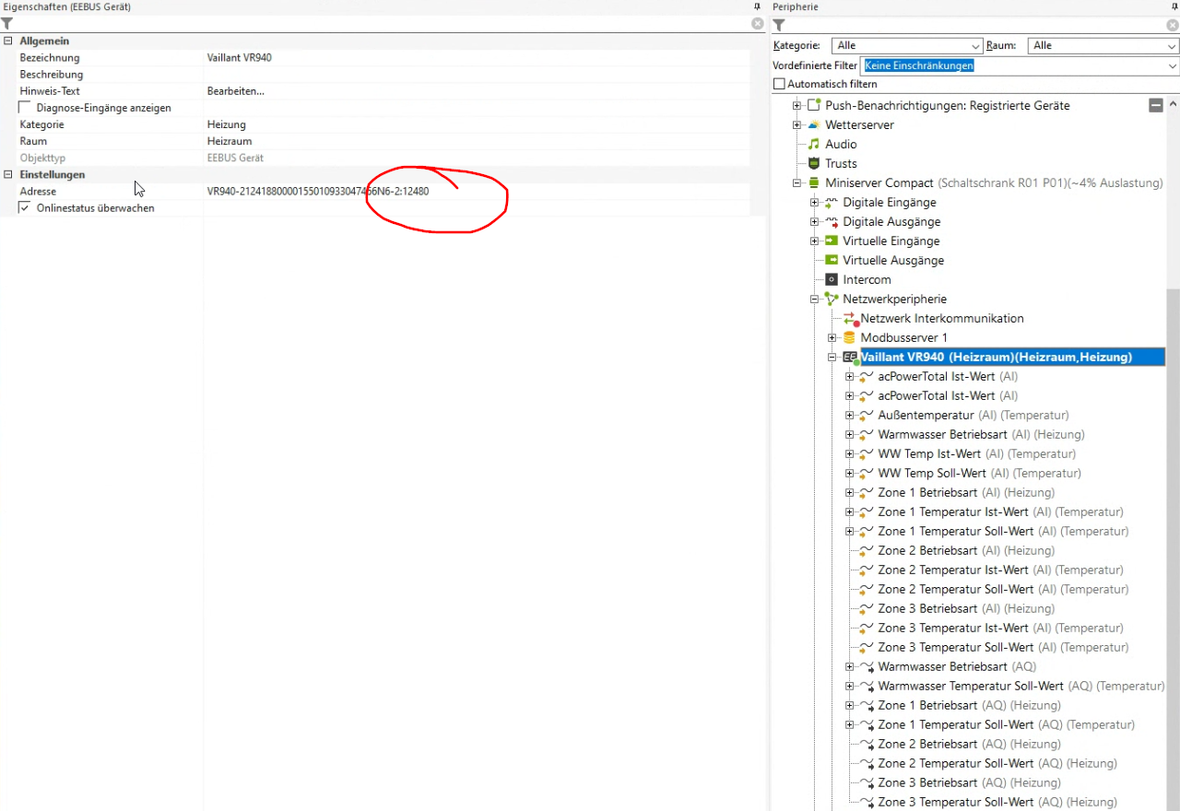Expand the Push-Benachrichtigungen tree node
This screenshot has width=1180, height=811.
[x=796, y=106]
